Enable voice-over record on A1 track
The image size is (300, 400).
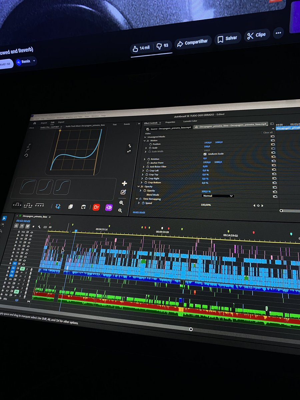click(x=31, y=270)
